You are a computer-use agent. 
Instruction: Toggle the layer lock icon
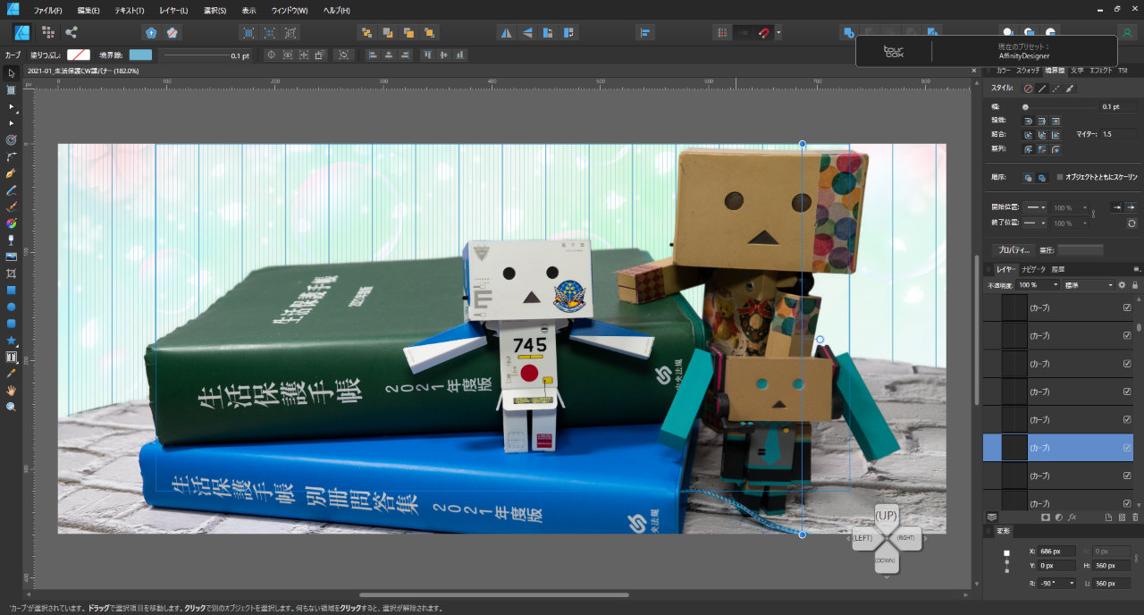1134,284
